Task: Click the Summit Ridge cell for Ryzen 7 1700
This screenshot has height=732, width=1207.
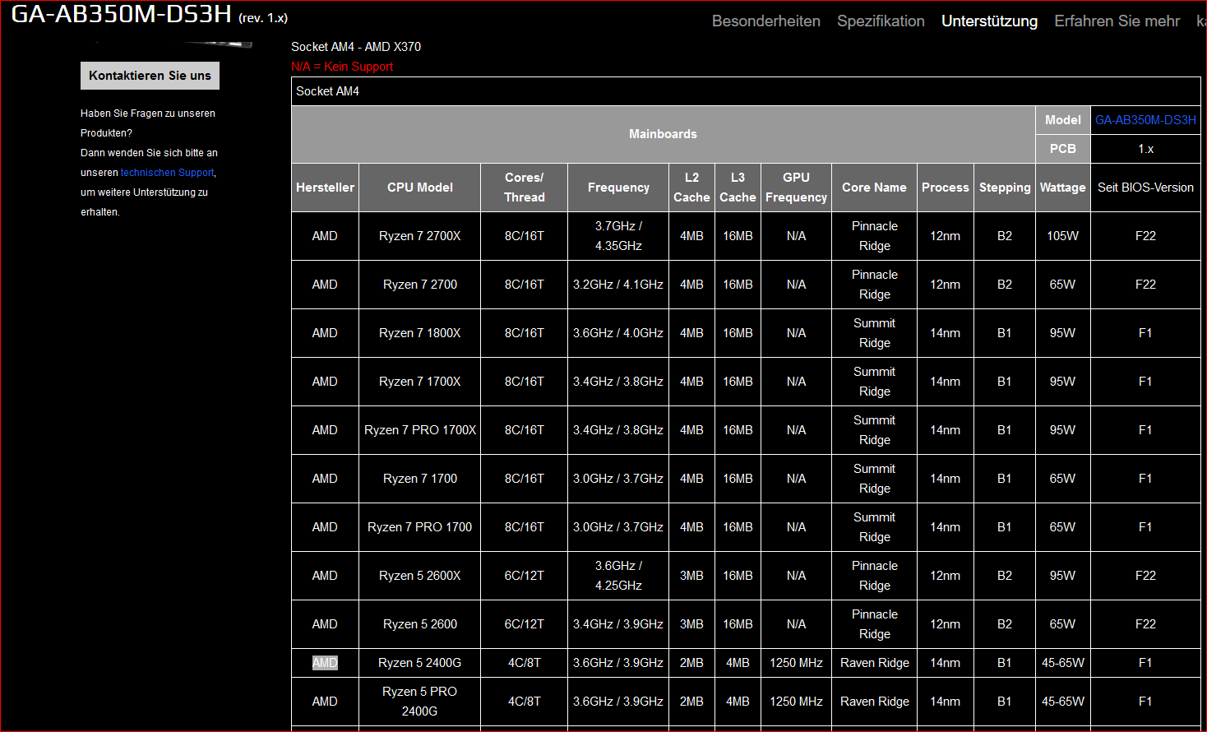Action: (x=874, y=479)
